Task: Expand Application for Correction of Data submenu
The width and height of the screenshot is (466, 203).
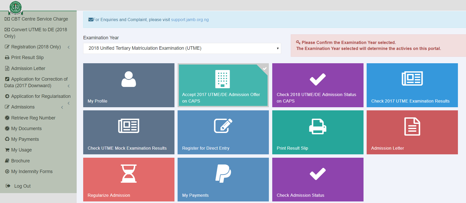Action: pos(69,86)
